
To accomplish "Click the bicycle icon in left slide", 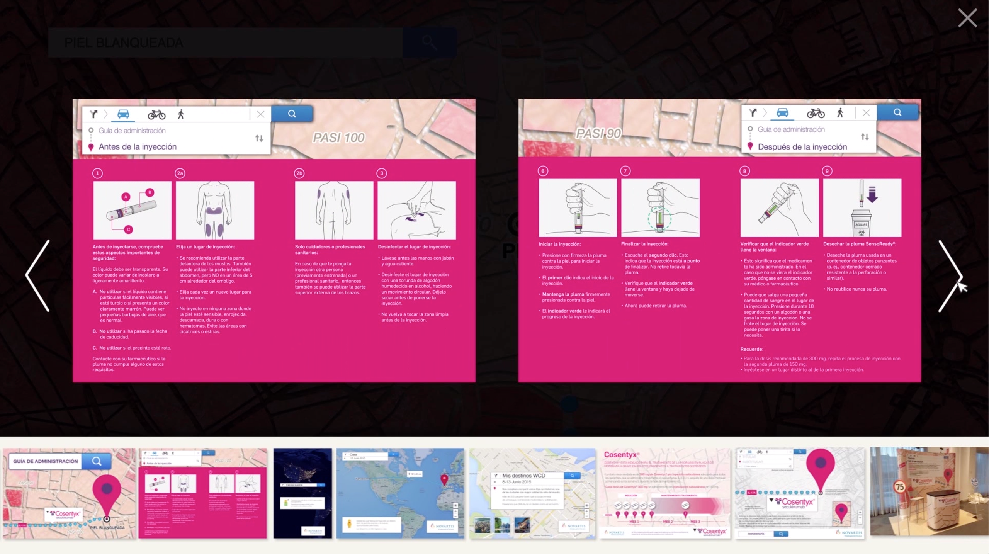I will pyautogui.click(x=156, y=114).
